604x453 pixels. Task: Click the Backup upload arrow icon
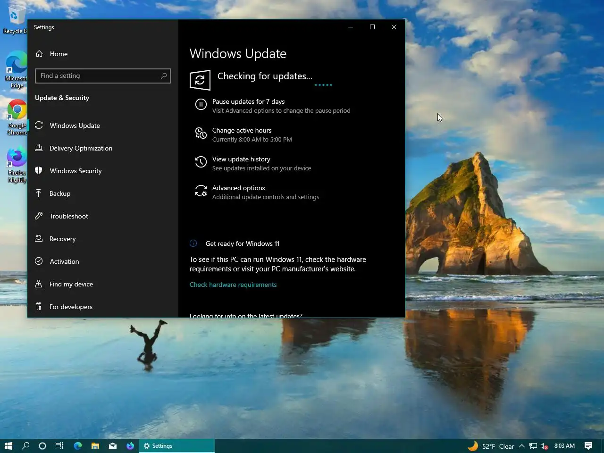click(39, 193)
